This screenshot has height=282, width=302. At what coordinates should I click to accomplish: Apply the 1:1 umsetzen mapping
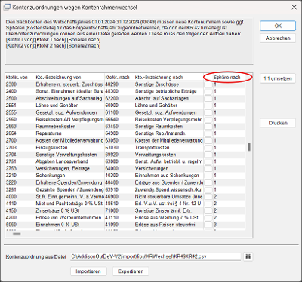278,78
